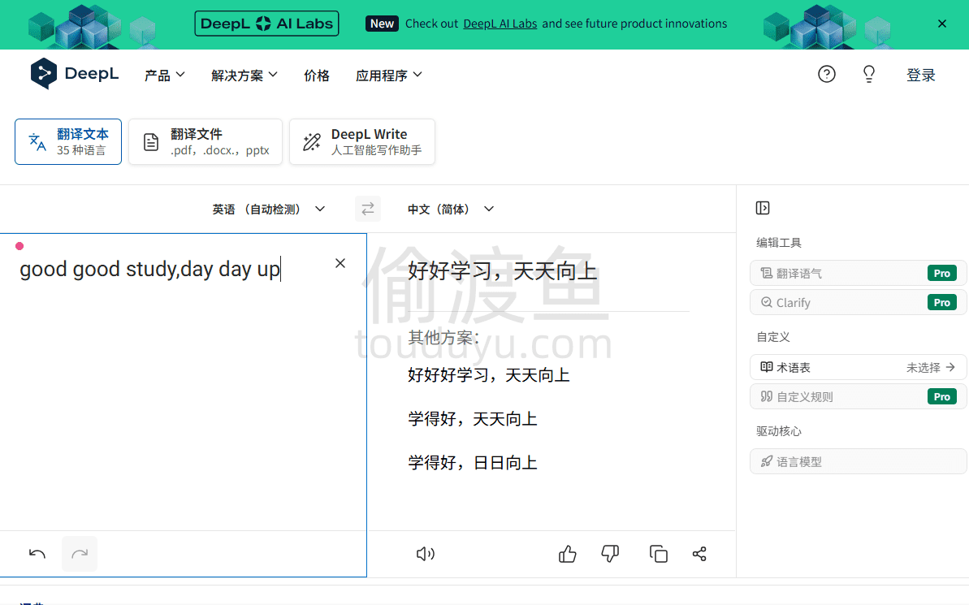This screenshot has height=605, width=969.
Task: Swap source and target languages
Action: coord(368,209)
